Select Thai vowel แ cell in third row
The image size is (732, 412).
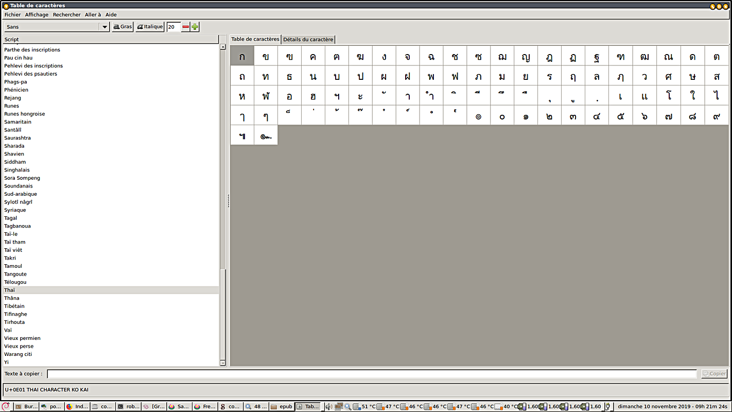[644, 96]
